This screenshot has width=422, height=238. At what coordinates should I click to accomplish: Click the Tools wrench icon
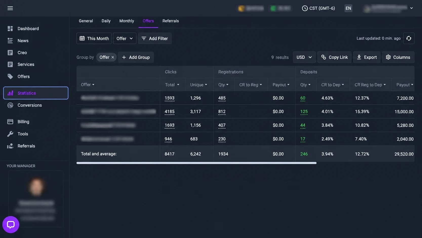coord(10,134)
